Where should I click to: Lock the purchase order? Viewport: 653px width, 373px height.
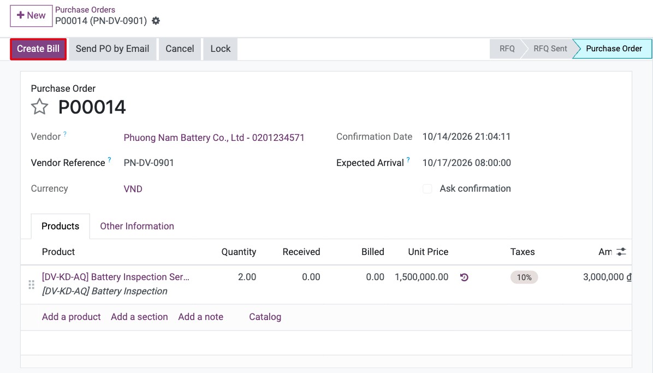[220, 49]
